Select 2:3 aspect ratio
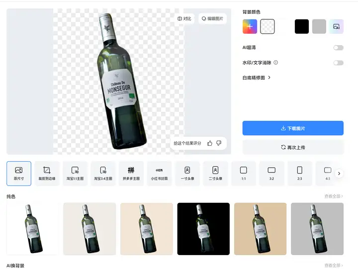The width and height of the screenshot is (358, 269). (299, 174)
